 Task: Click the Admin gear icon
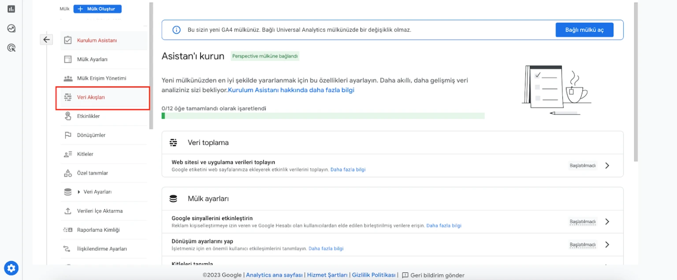pos(11,268)
